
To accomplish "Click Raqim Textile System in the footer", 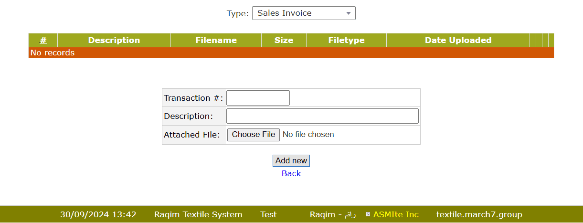I will [x=198, y=214].
